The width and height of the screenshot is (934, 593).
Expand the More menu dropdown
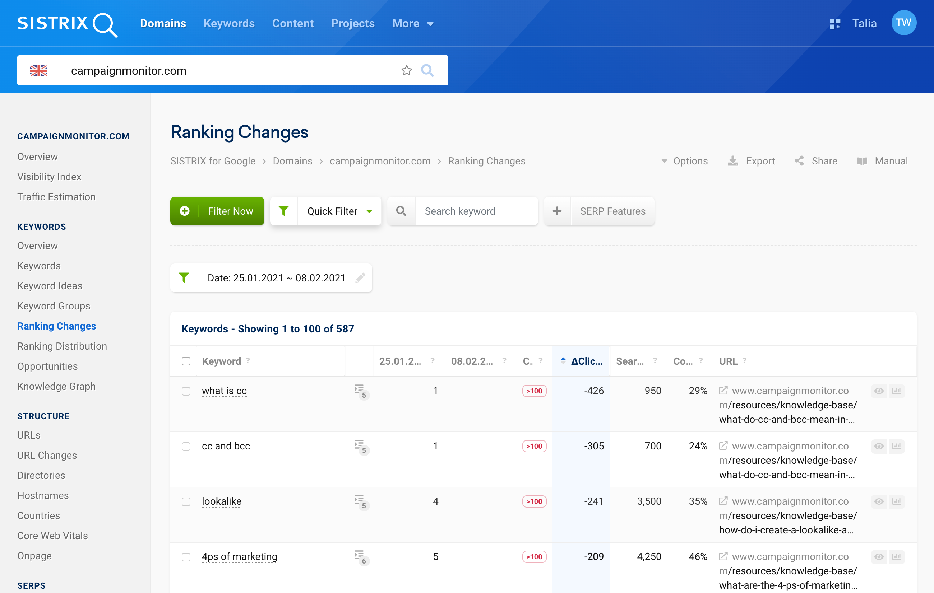click(x=413, y=24)
